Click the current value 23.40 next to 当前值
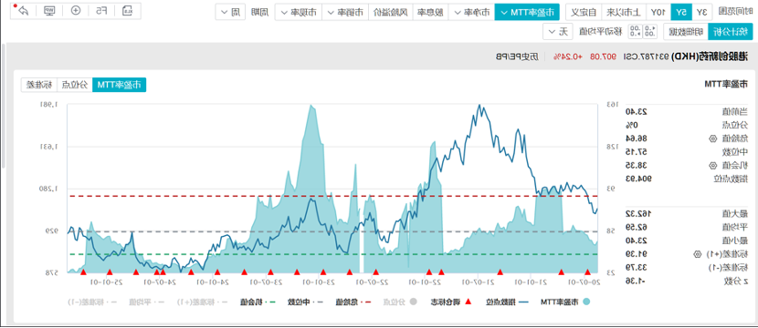Image resolution: width=758 pixels, height=328 pixels. 637,111
